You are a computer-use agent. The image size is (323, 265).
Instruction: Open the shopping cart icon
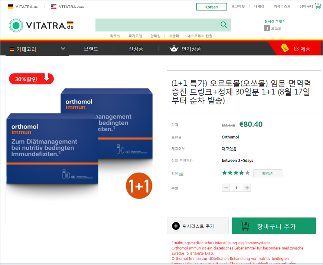pyautogui.click(x=318, y=6)
